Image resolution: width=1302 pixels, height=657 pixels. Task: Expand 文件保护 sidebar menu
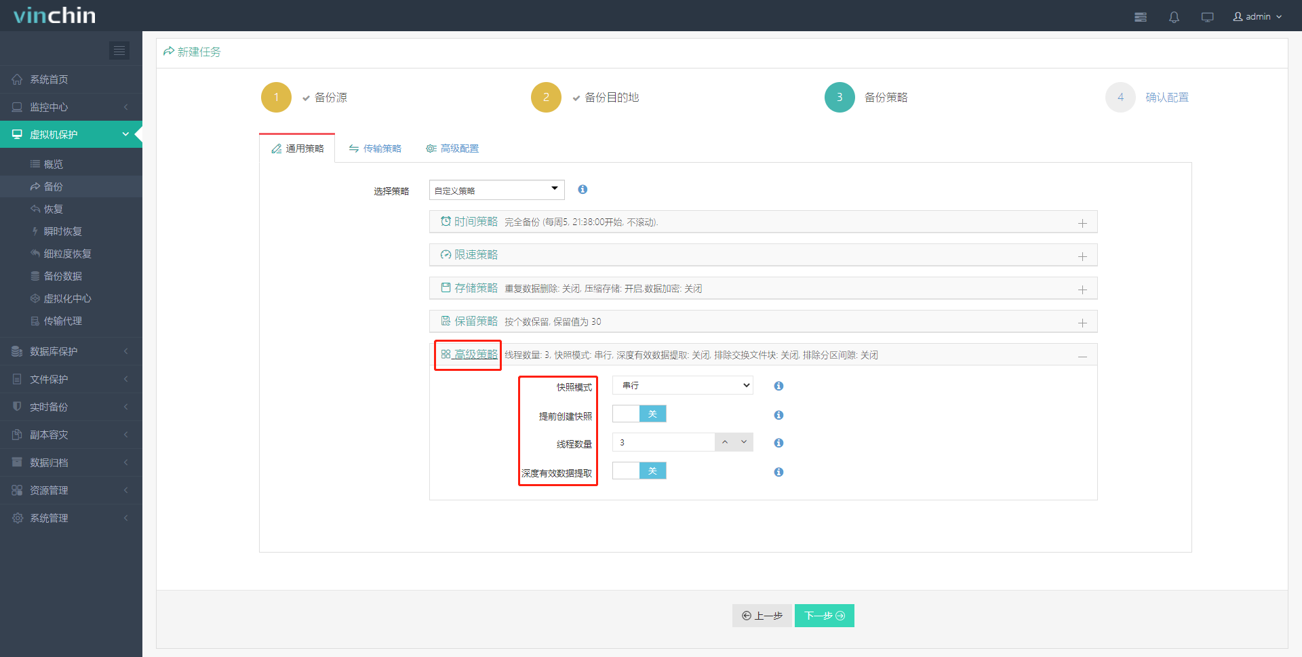pos(71,379)
